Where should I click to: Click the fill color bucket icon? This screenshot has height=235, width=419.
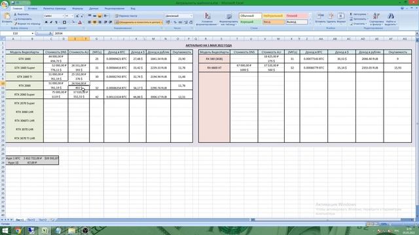tap(73, 22)
